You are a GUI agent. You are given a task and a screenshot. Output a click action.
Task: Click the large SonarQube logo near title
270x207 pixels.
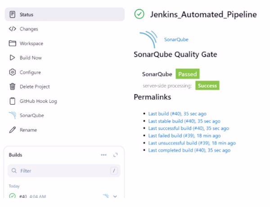pyautogui.click(x=149, y=39)
